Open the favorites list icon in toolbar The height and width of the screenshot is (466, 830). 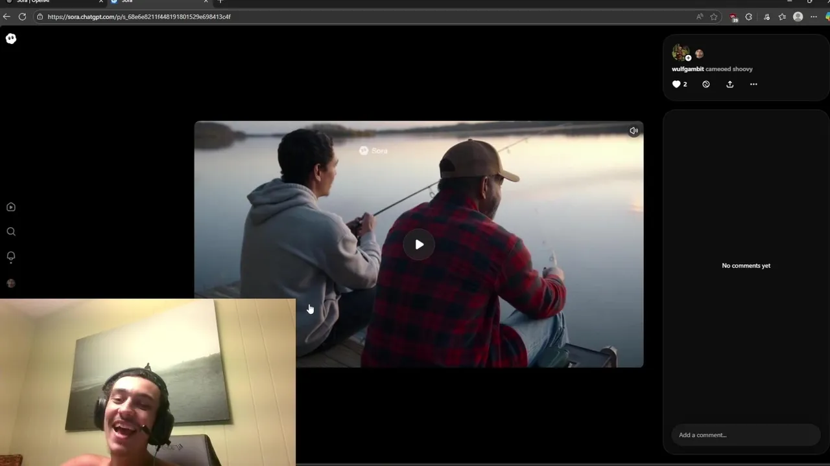782,17
